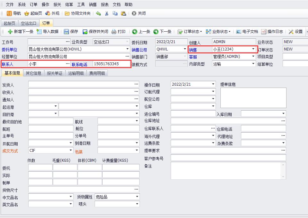Go to previous record with 上一条

(141, 32)
